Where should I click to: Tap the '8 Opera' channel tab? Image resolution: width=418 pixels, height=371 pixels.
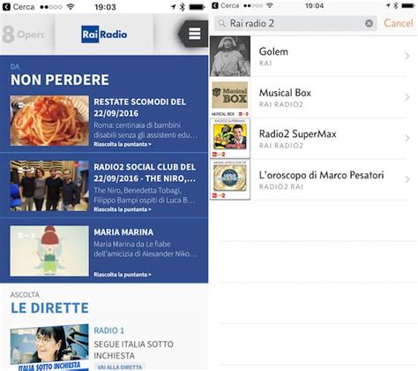[x=24, y=34]
